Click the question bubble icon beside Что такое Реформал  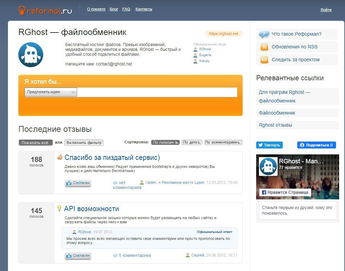[264, 34]
